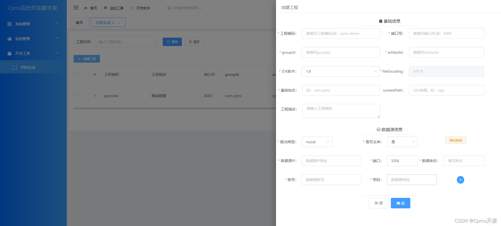Focus the 账号 input field
This screenshot has width=501, height=226.
pos(331,180)
